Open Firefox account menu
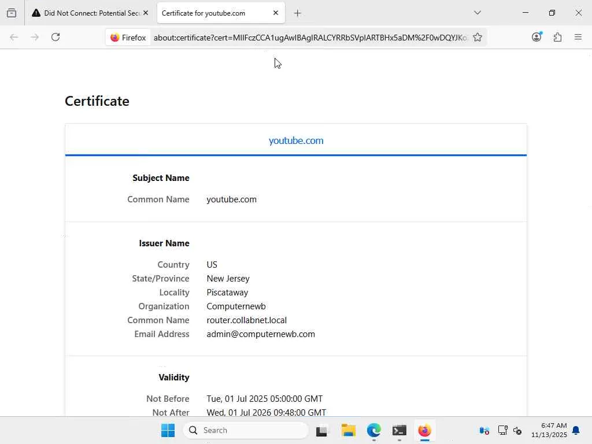Viewport: 592px width, 444px height. [x=536, y=37]
